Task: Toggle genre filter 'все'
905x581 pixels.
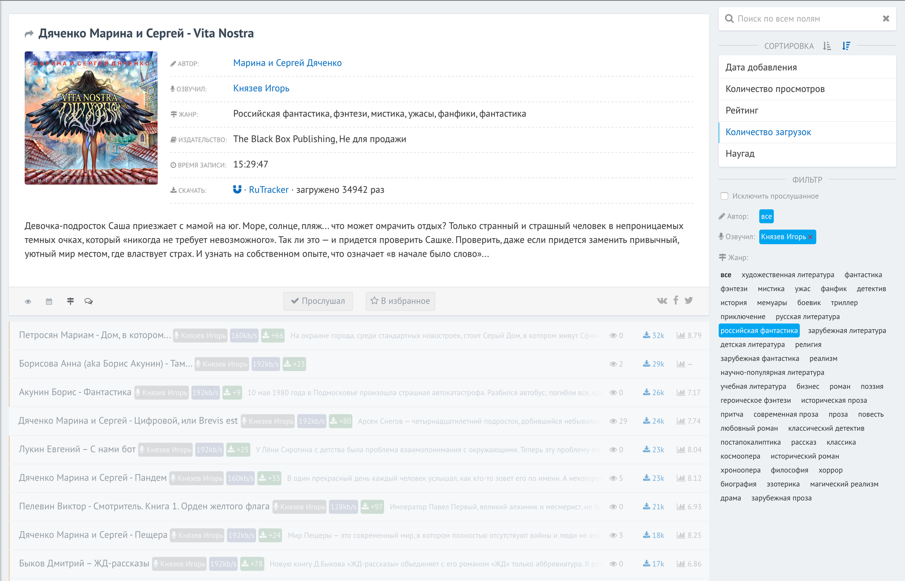Action: [726, 275]
